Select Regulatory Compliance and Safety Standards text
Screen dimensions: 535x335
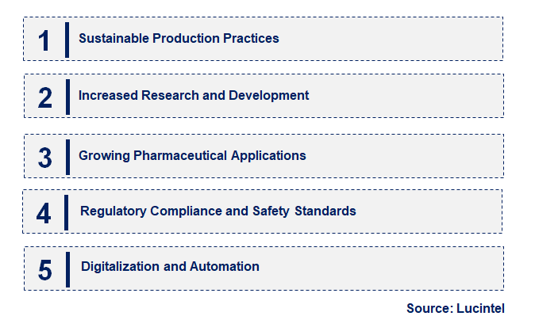coord(217,211)
